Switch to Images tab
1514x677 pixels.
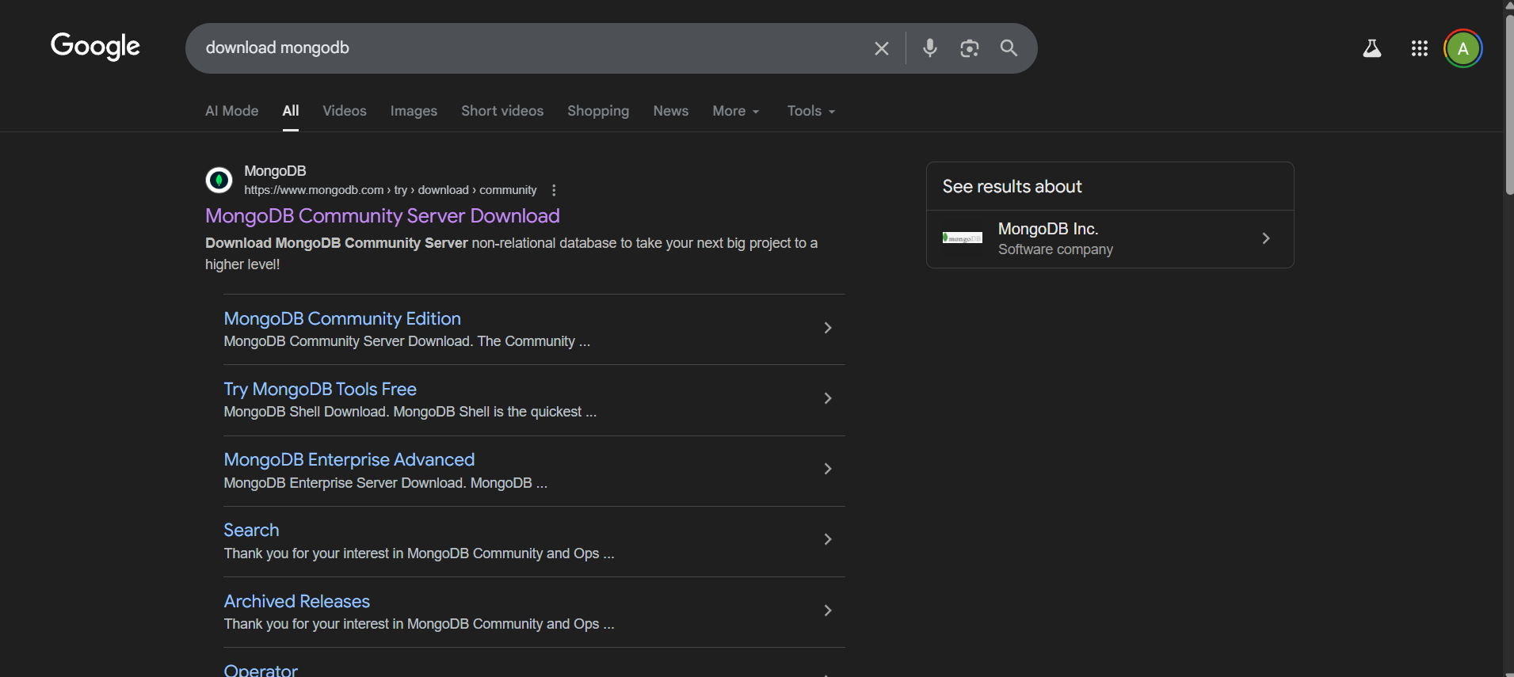coord(414,111)
